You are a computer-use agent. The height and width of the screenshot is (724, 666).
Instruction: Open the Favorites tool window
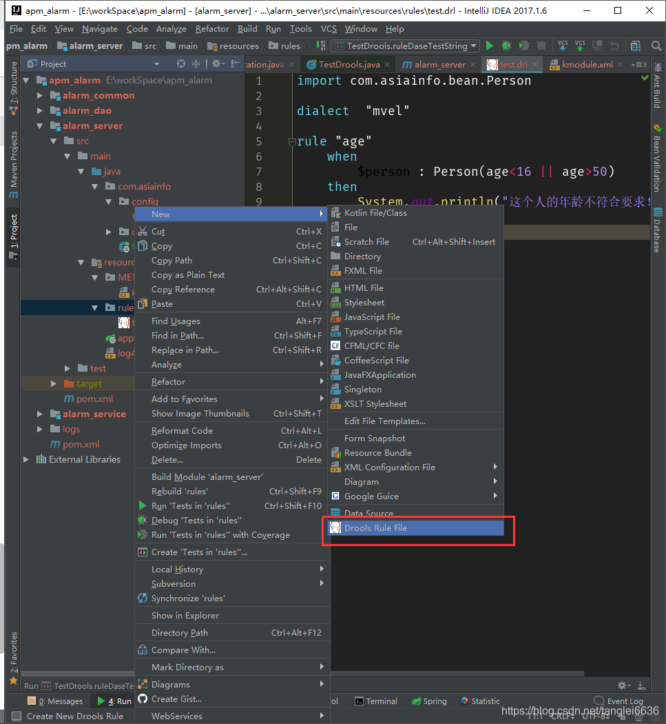click(x=13, y=658)
